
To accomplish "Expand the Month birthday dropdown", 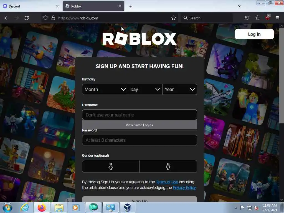I will click(105, 89).
